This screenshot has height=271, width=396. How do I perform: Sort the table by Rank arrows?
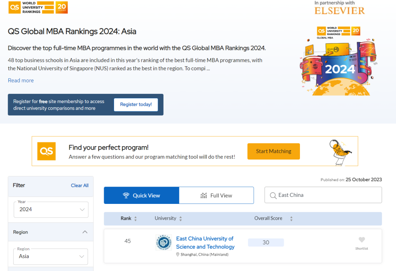tap(136, 219)
